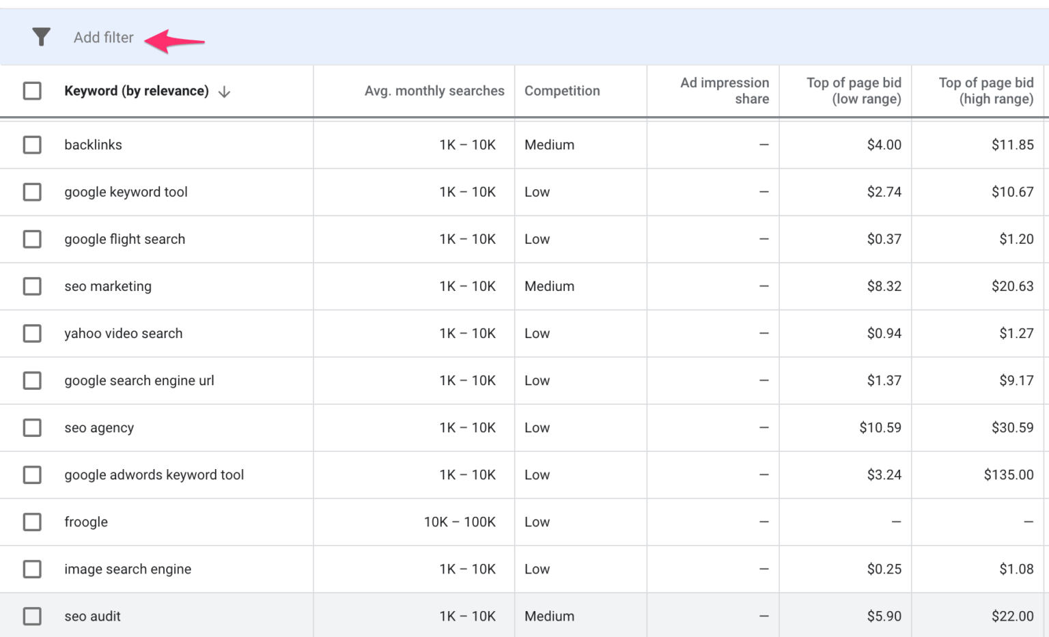
Task: Check the seo agency checkbox
Action: pos(32,427)
